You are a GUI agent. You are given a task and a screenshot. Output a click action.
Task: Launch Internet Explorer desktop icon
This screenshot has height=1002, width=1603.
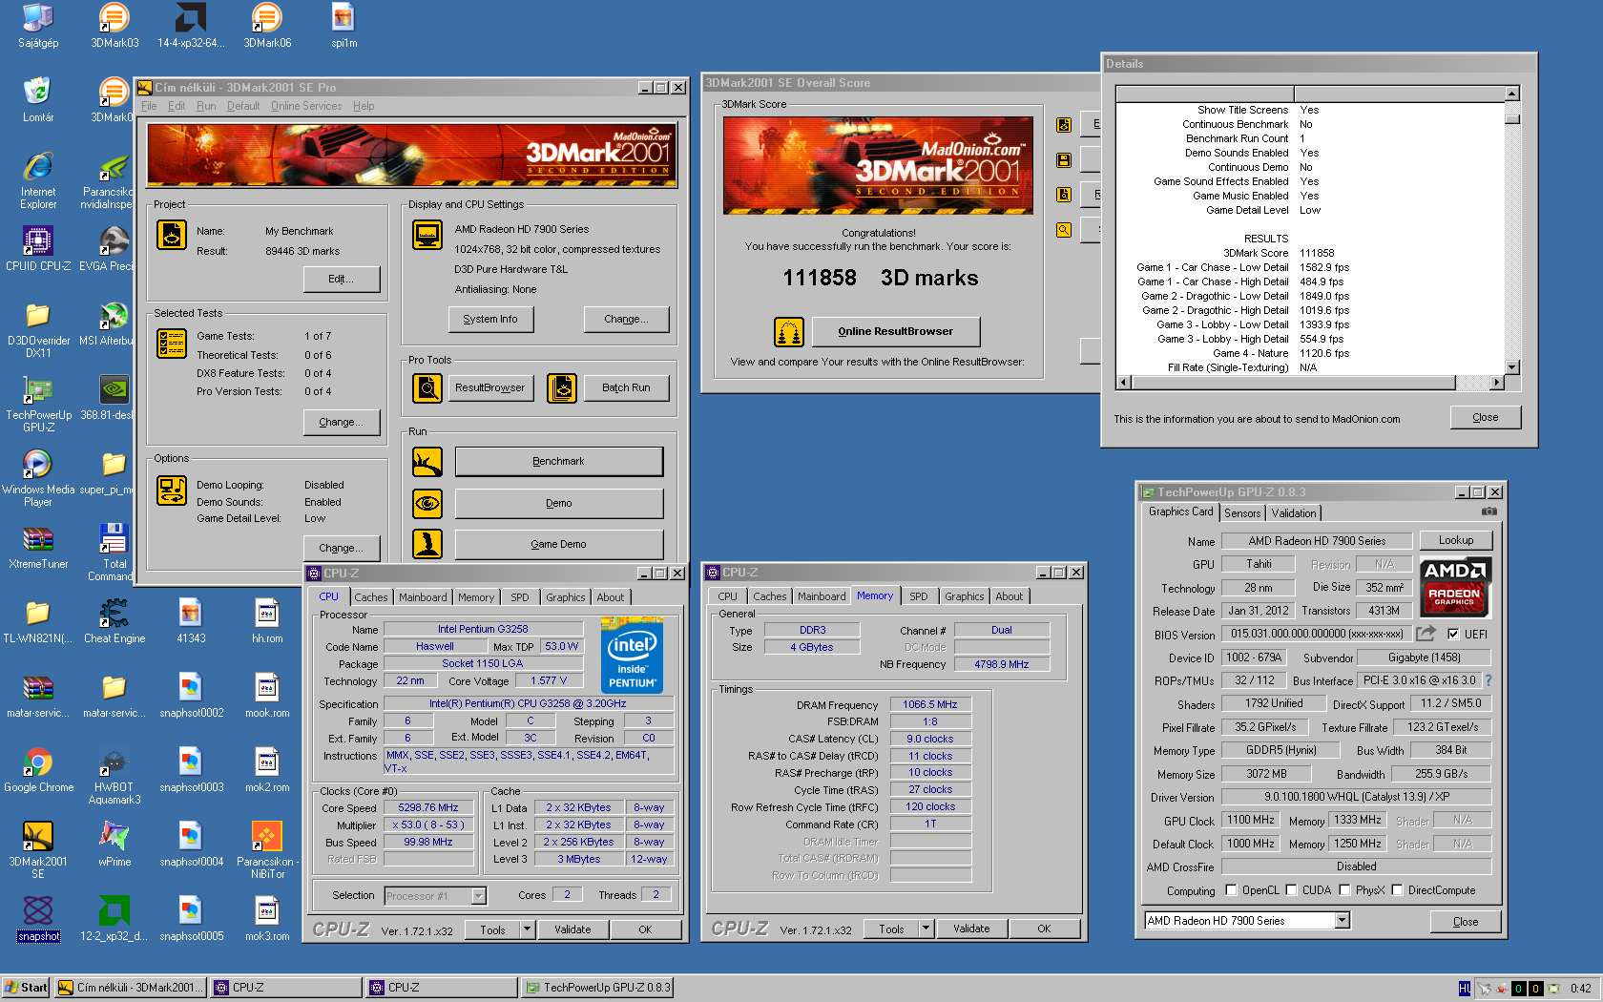(38, 181)
